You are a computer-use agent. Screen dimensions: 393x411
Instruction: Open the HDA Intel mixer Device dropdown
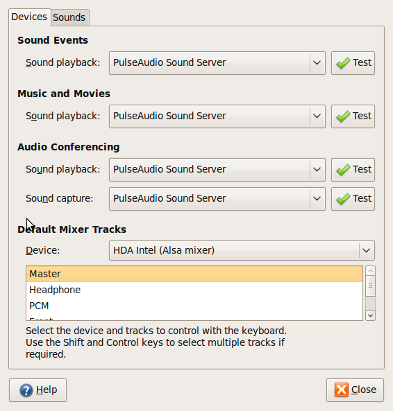tap(242, 251)
